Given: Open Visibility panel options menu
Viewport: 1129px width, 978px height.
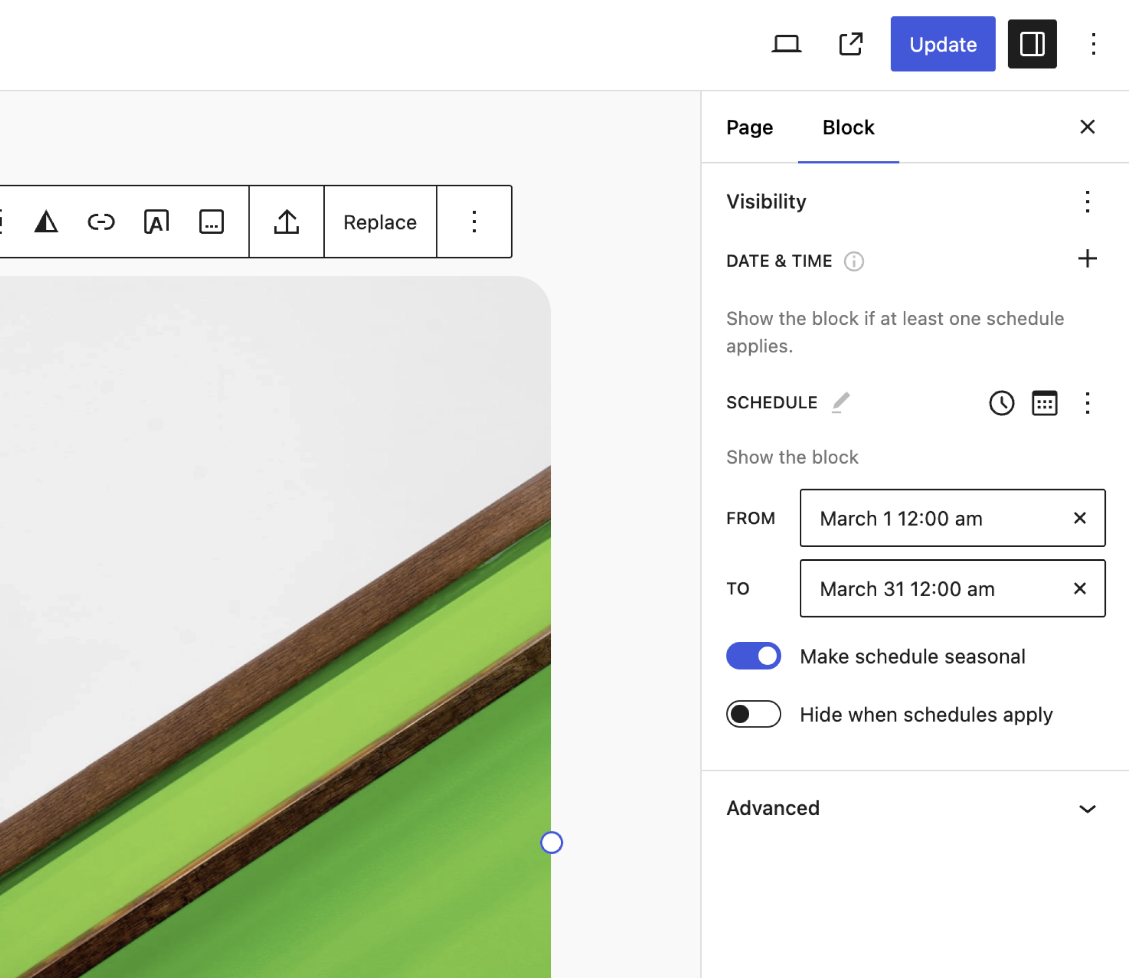Looking at the screenshot, I should [x=1087, y=202].
